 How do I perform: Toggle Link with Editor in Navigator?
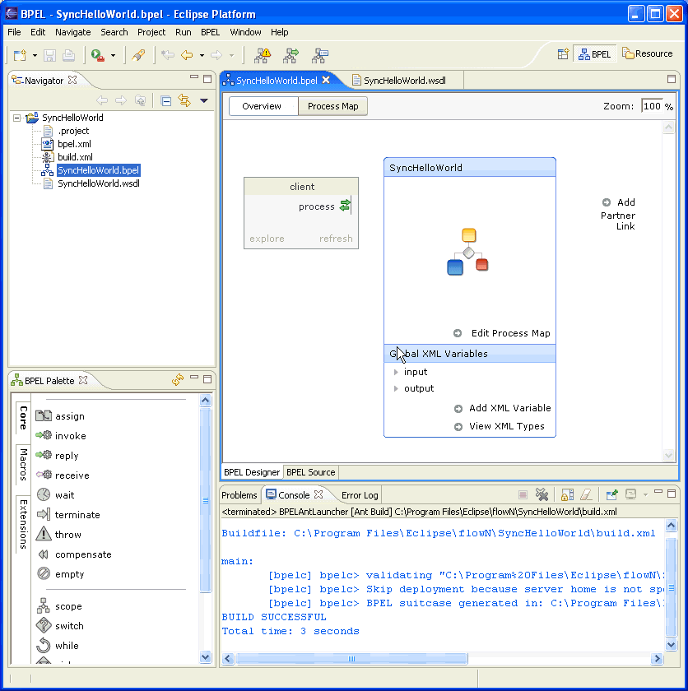(x=184, y=101)
